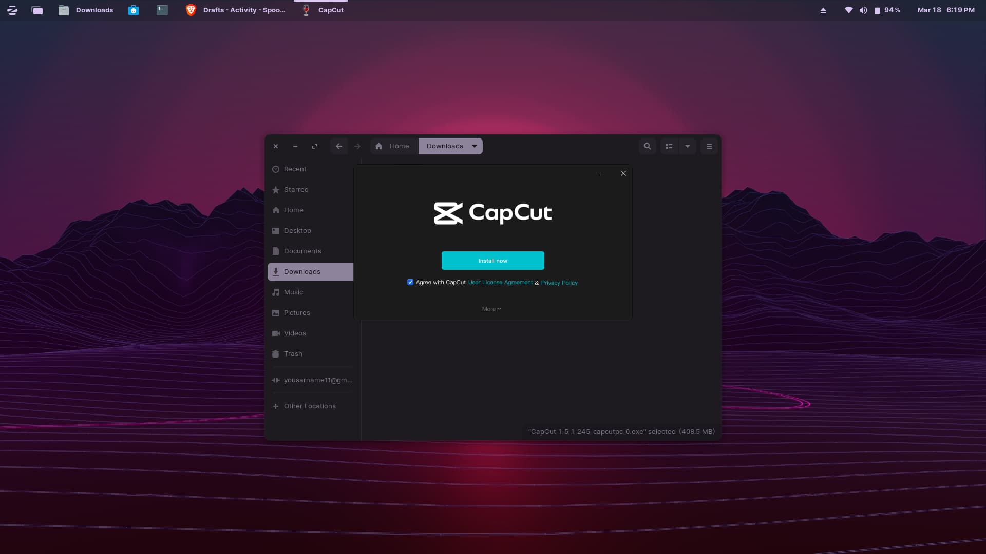This screenshot has width=986, height=554.
Task: Open the file manager hamburger menu
Action: [709, 146]
